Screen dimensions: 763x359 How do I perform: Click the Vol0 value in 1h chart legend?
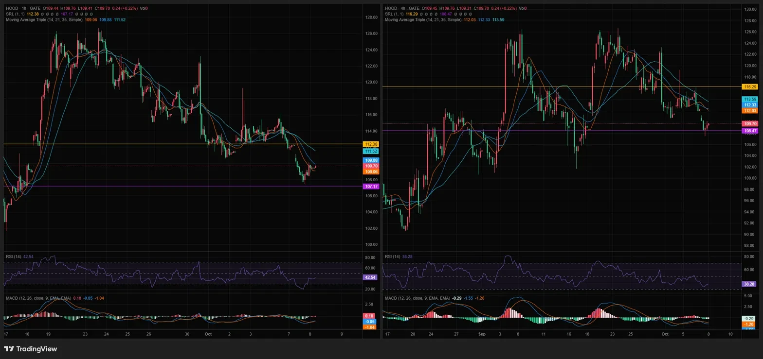click(144, 8)
